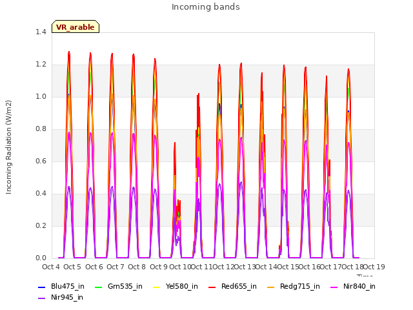
Task: Click the 0.4 y-axis tick label
Action: (x=41, y=193)
